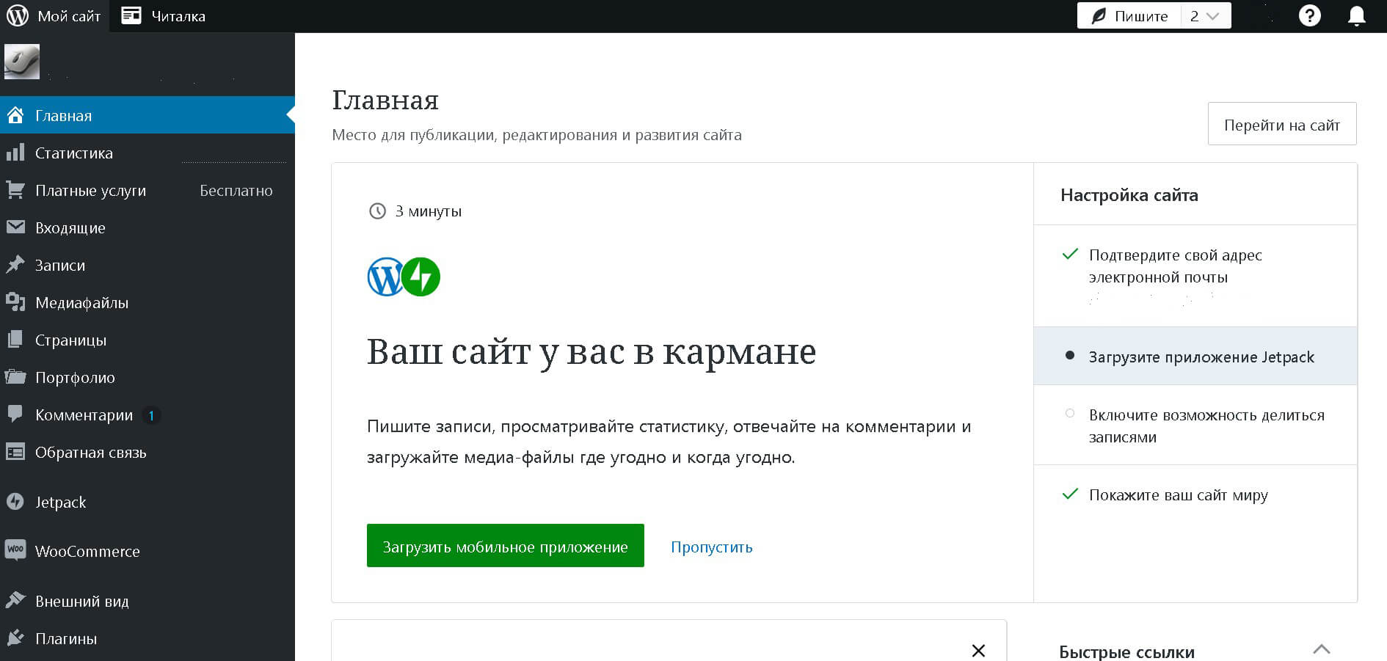1387x661 pixels.
Task: Open the Читалка reader icon
Action: 131,15
